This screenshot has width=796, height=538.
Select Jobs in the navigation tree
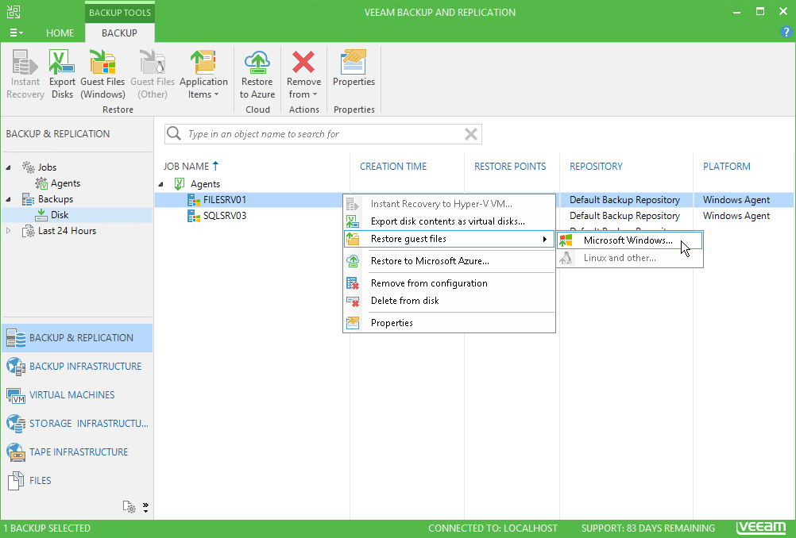[x=47, y=167]
